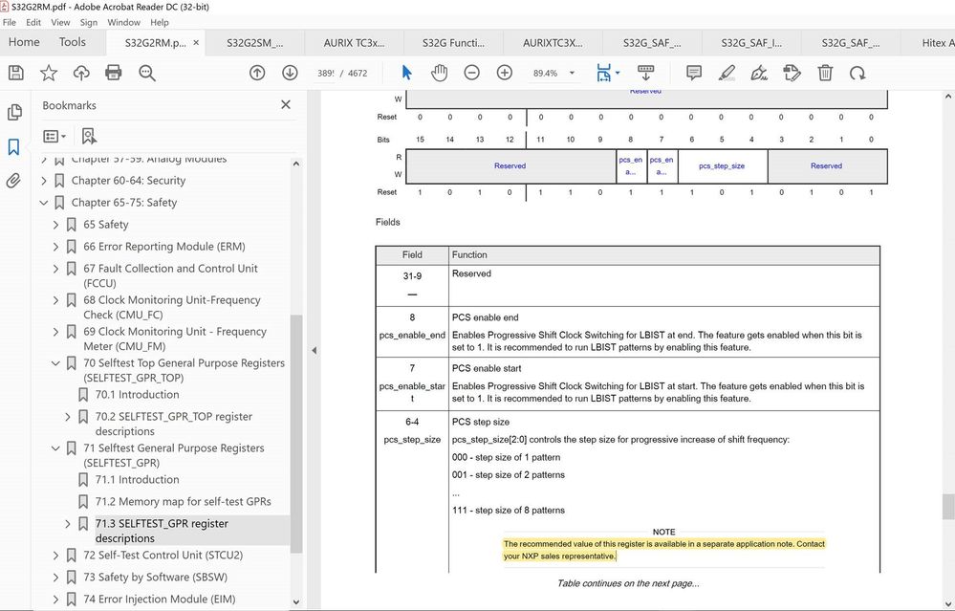The width and height of the screenshot is (955, 611).
Task: Go to next page arrow
Action: click(x=290, y=73)
